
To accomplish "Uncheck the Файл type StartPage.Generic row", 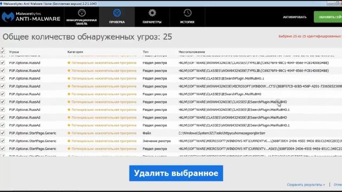I will pyautogui.click(x=3, y=133).
